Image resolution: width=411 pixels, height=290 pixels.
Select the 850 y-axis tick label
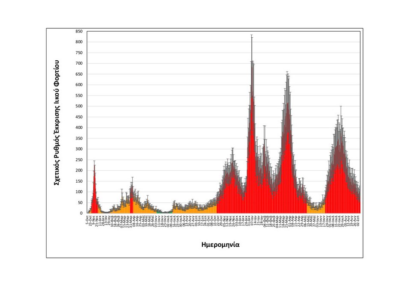[x=78, y=31]
